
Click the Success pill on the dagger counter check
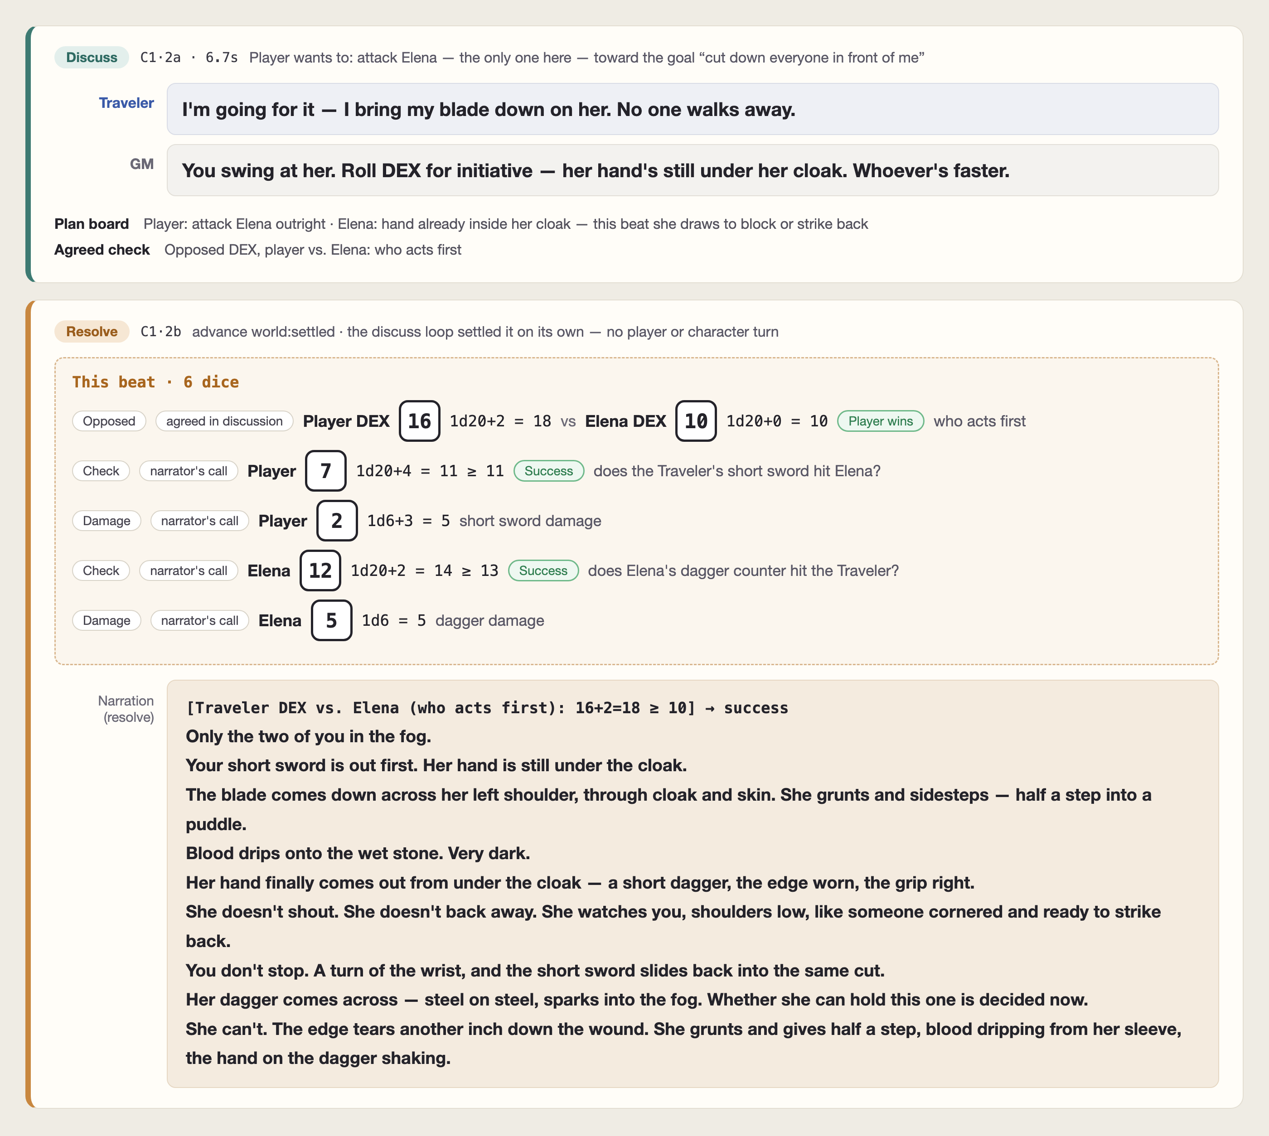[x=544, y=570]
